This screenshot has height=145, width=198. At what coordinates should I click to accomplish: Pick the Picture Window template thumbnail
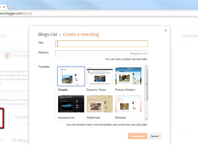point(128,76)
